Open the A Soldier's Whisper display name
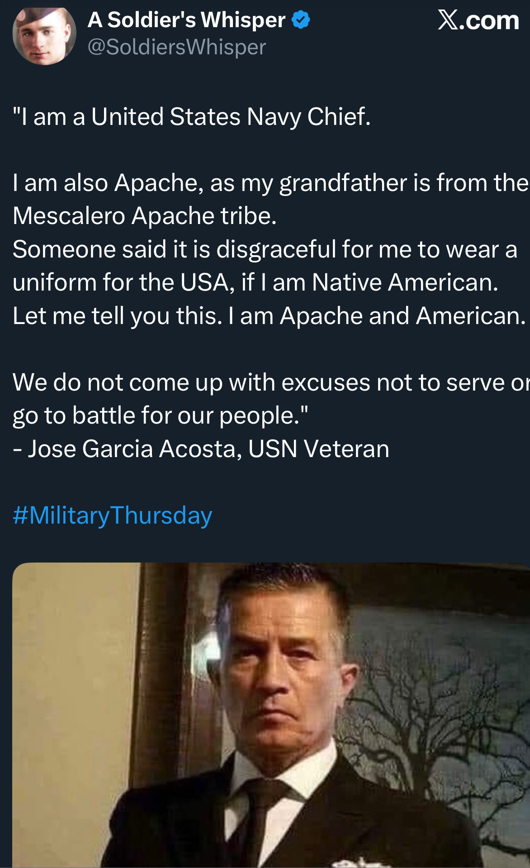This screenshot has height=868, width=530. [186, 20]
